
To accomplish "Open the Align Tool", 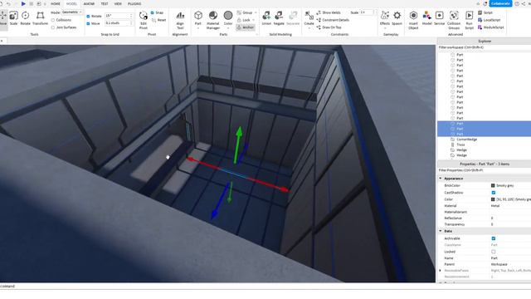I will pos(180,20).
